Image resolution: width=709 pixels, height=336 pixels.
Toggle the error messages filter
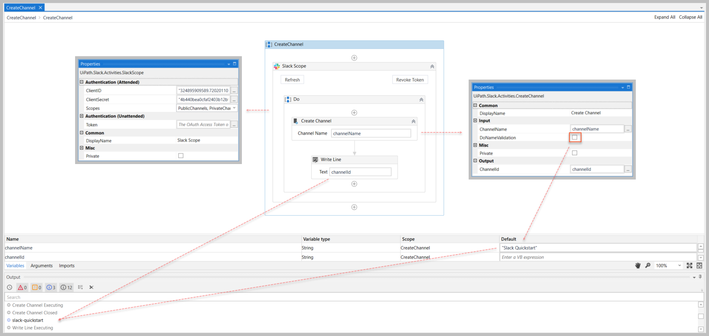[22, 287]
